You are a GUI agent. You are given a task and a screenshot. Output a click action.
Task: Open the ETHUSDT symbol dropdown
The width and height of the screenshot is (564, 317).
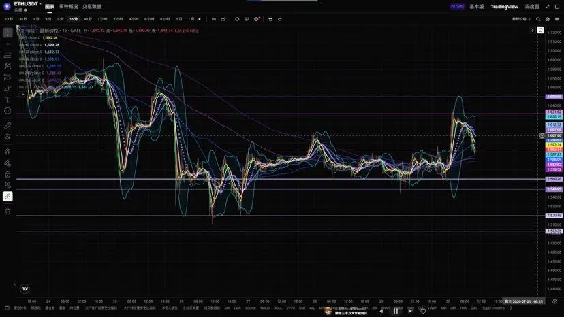[x=27, y=4]
